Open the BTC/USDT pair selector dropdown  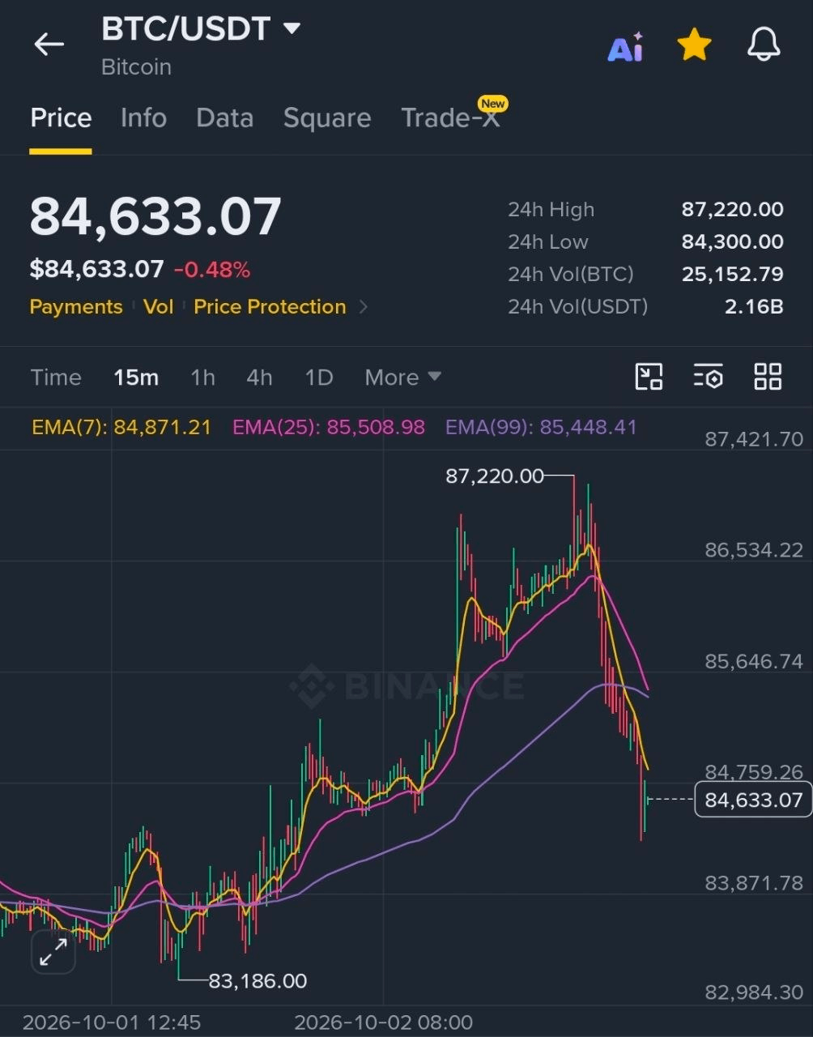pyautogui.click(x=201, y=29)
